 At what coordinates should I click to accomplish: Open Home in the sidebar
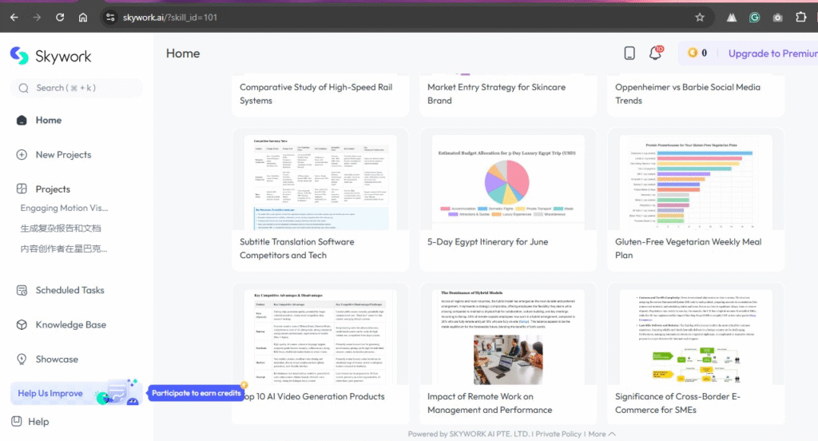point(48,120)
